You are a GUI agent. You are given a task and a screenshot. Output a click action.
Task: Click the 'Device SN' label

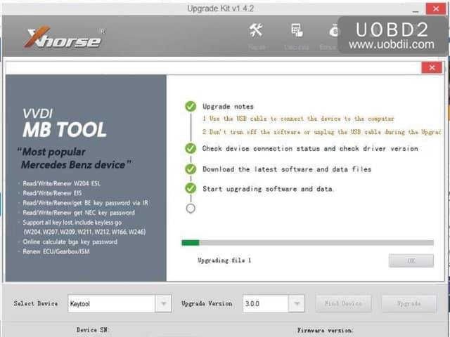pyautogui.click(x=92, y=330)
